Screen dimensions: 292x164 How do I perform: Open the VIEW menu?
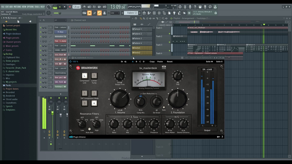24,7
